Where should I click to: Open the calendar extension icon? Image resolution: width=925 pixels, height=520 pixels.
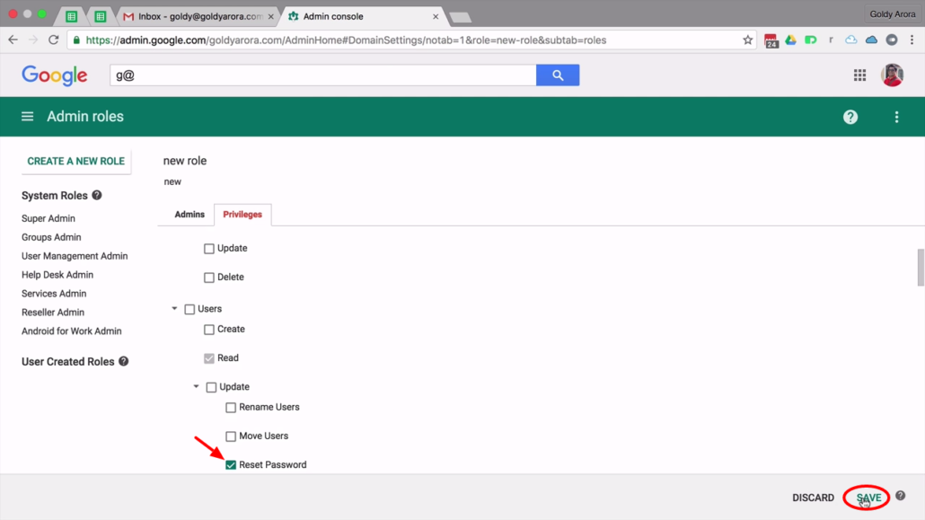(x=771, y=40)
